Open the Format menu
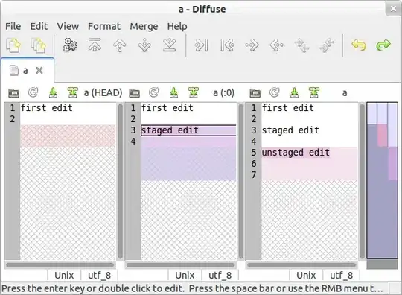The image size is (402, 295). (x=103, y=26)
